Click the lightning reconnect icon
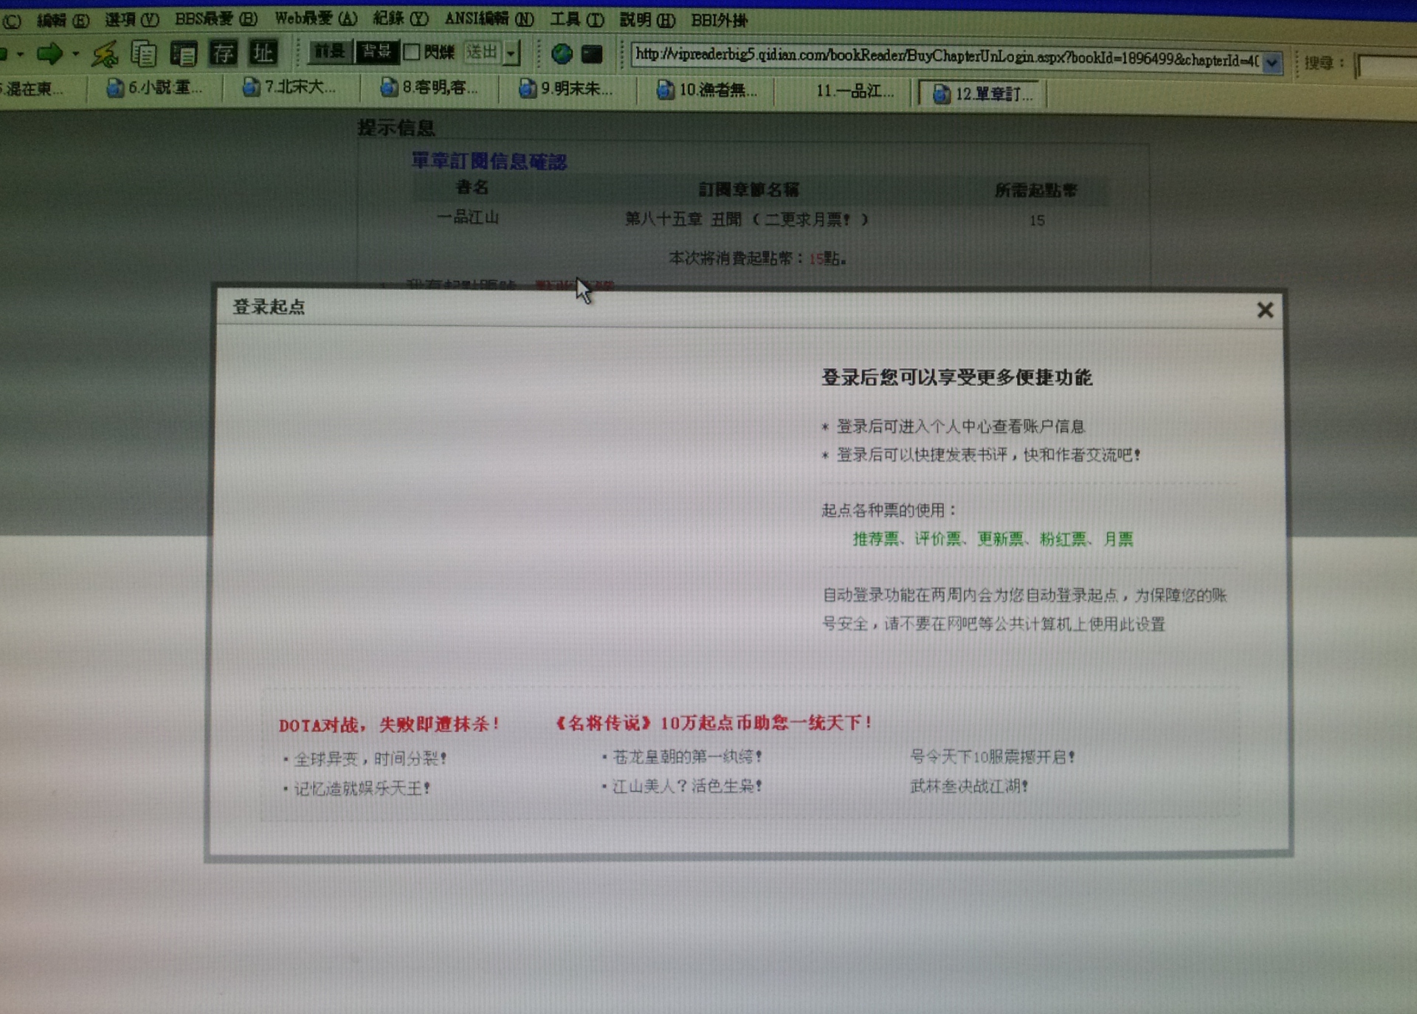 (105, 53)
